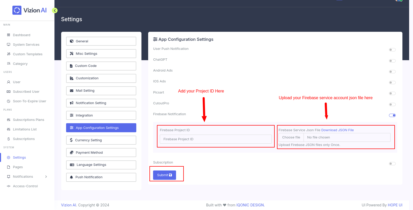Click the Soon-To-Expire User clock icon

click(x=9, y=101)
